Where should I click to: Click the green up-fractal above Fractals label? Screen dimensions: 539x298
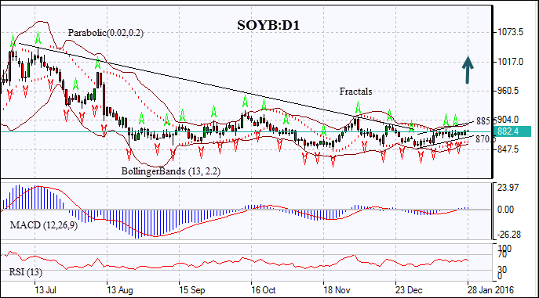358,107
